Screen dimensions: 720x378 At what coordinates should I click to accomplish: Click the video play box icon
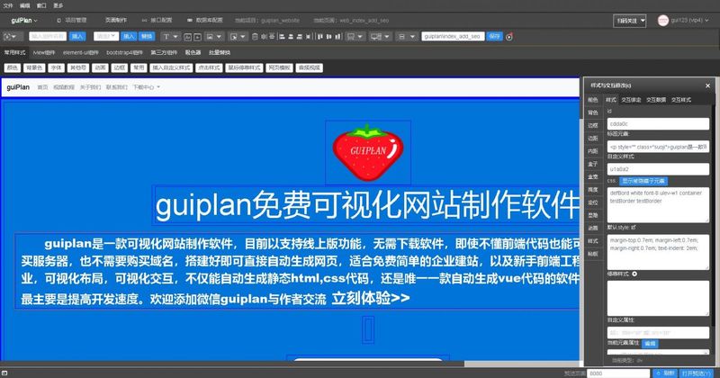[x=197, y=37]
